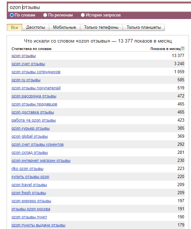Follow the ozon отзывы продавцов link
The image size is (191, 229).
34,104
